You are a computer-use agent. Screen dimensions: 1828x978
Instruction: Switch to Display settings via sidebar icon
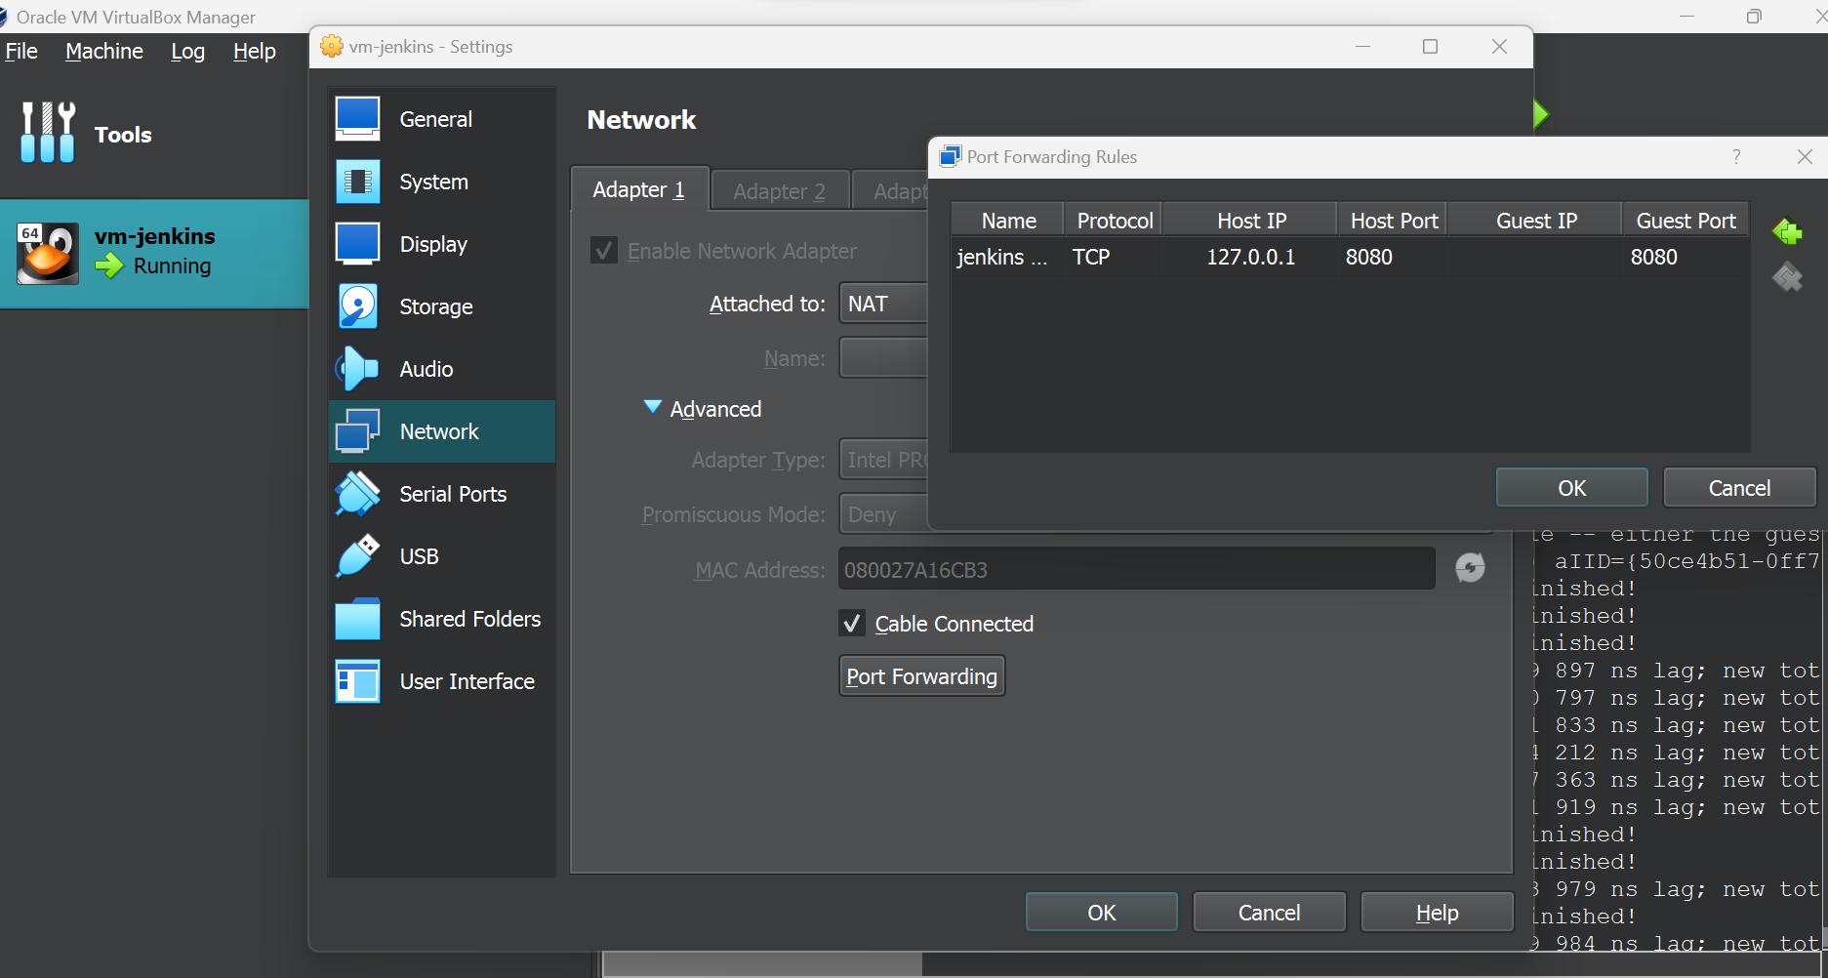pyautogui.click(x=357, y=243)
